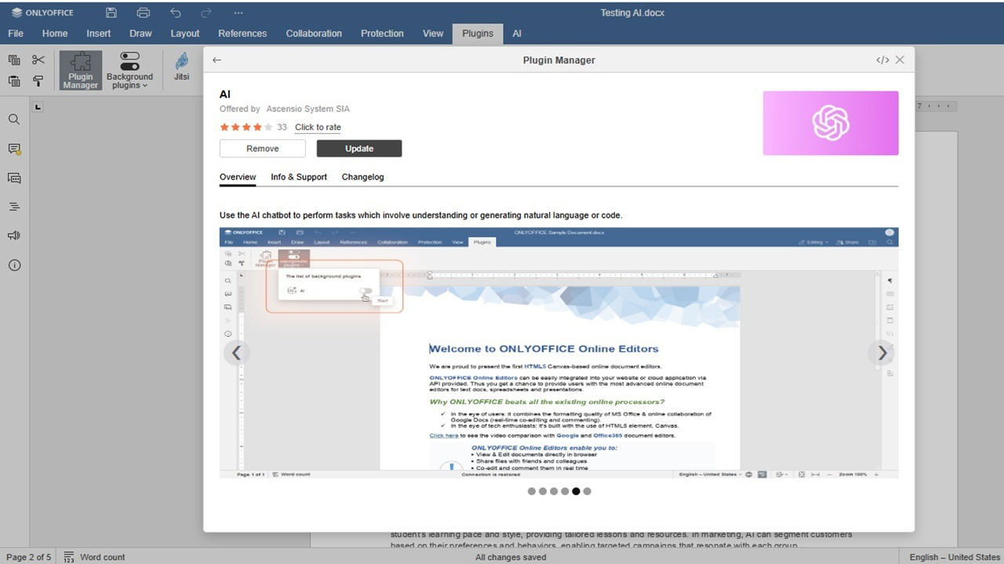Select the Copy Style tool
1004x564 pixels.
38,81
